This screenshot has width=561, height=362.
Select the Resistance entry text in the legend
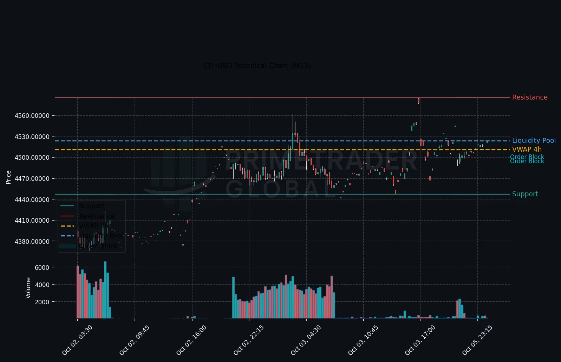coord(97,216)
